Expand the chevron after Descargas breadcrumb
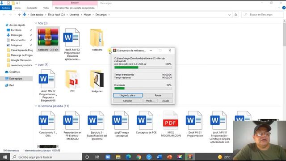This screenshot has height=161, width=286. 109,15
